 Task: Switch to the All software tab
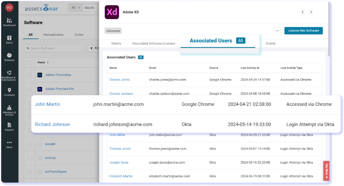point(30,35)
